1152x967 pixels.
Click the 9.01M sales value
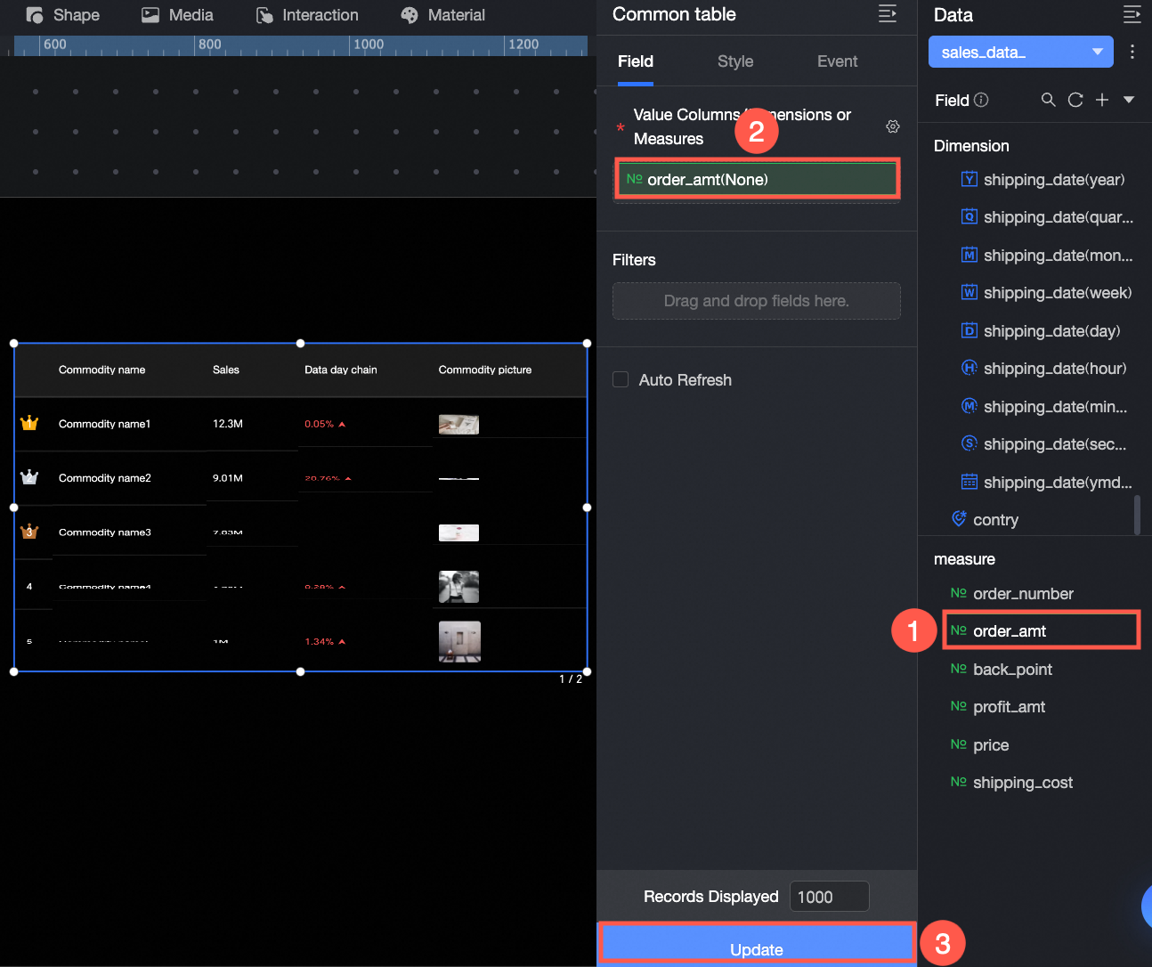tap(228, 478)
